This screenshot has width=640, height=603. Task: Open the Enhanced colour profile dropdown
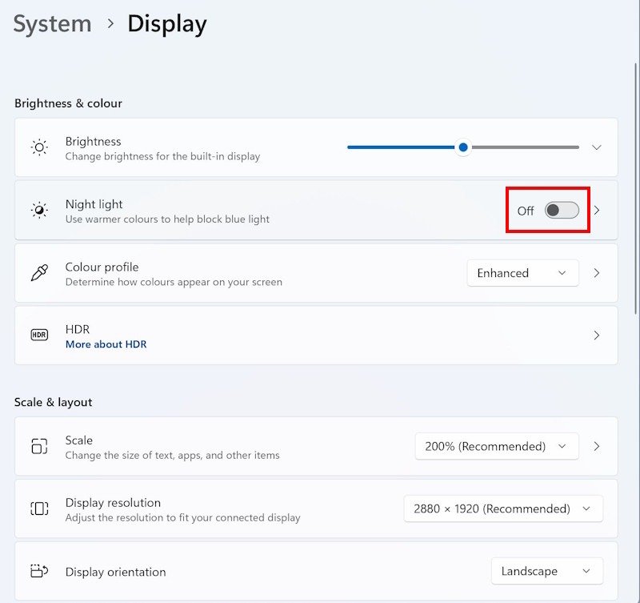point(522,273)
